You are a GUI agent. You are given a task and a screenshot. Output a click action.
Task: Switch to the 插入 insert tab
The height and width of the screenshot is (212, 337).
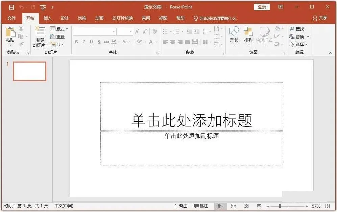pyautogui.click(x=48, y=18)
